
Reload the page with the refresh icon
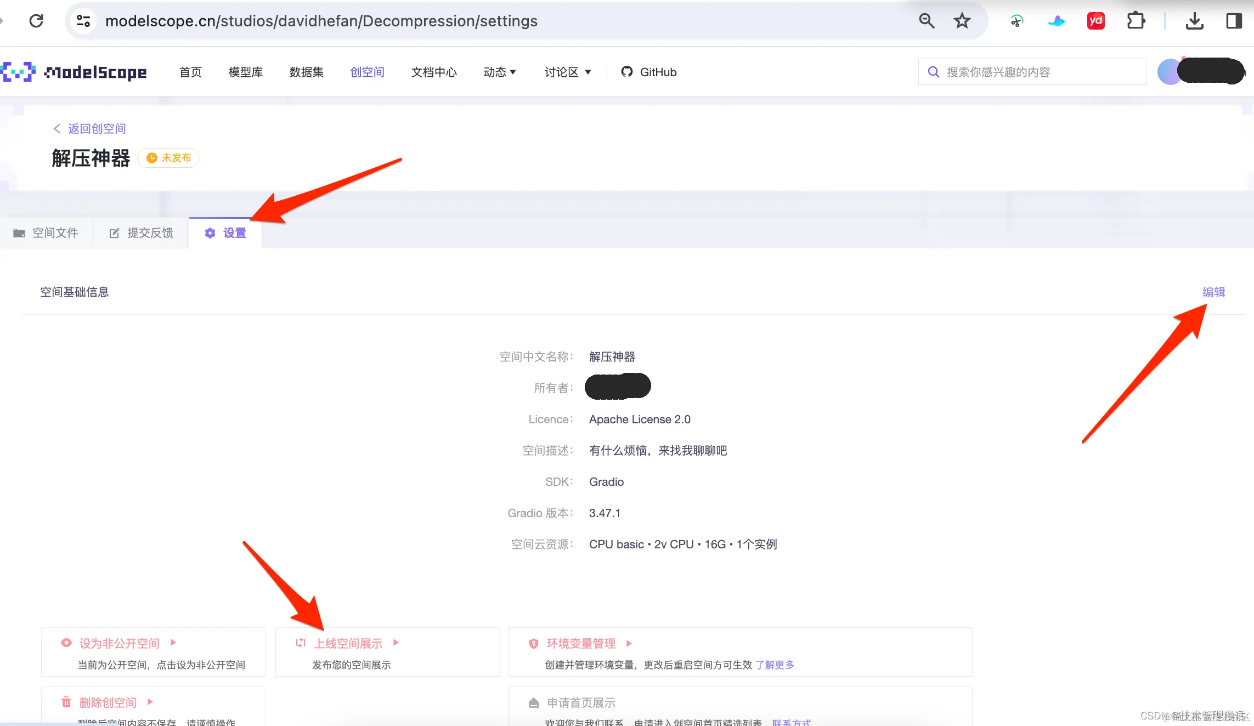point(36,20)
